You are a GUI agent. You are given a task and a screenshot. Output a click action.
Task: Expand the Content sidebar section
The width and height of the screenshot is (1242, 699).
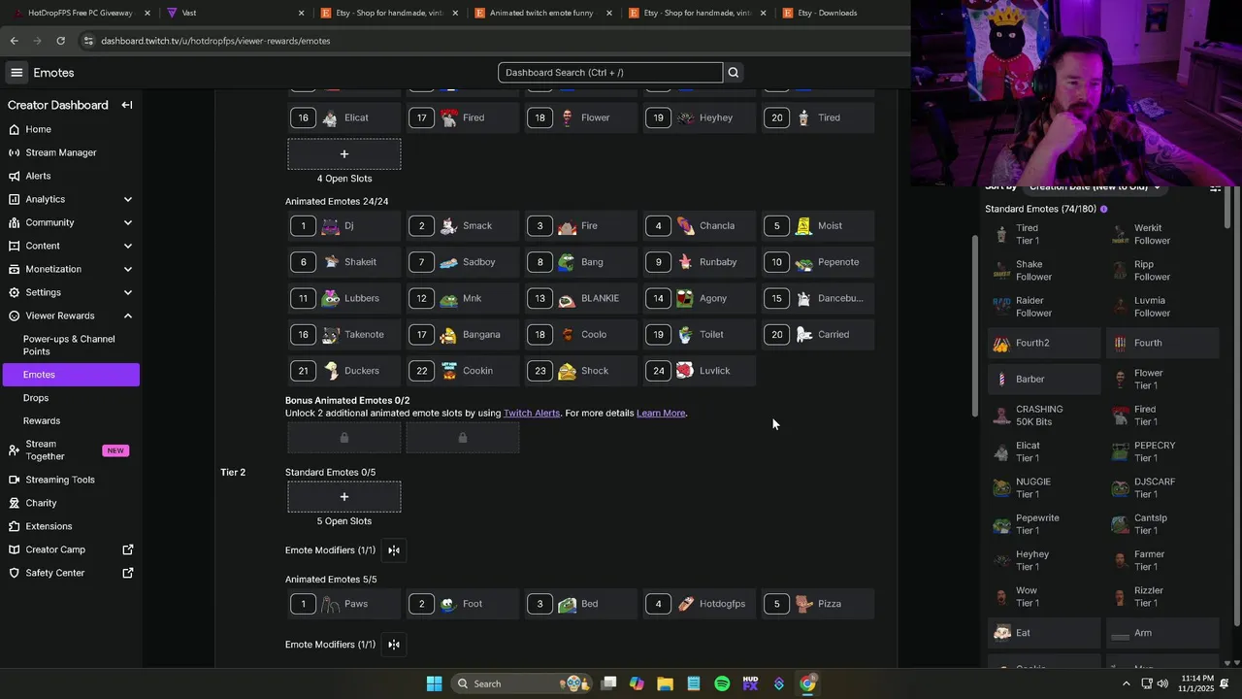[128, 246]
